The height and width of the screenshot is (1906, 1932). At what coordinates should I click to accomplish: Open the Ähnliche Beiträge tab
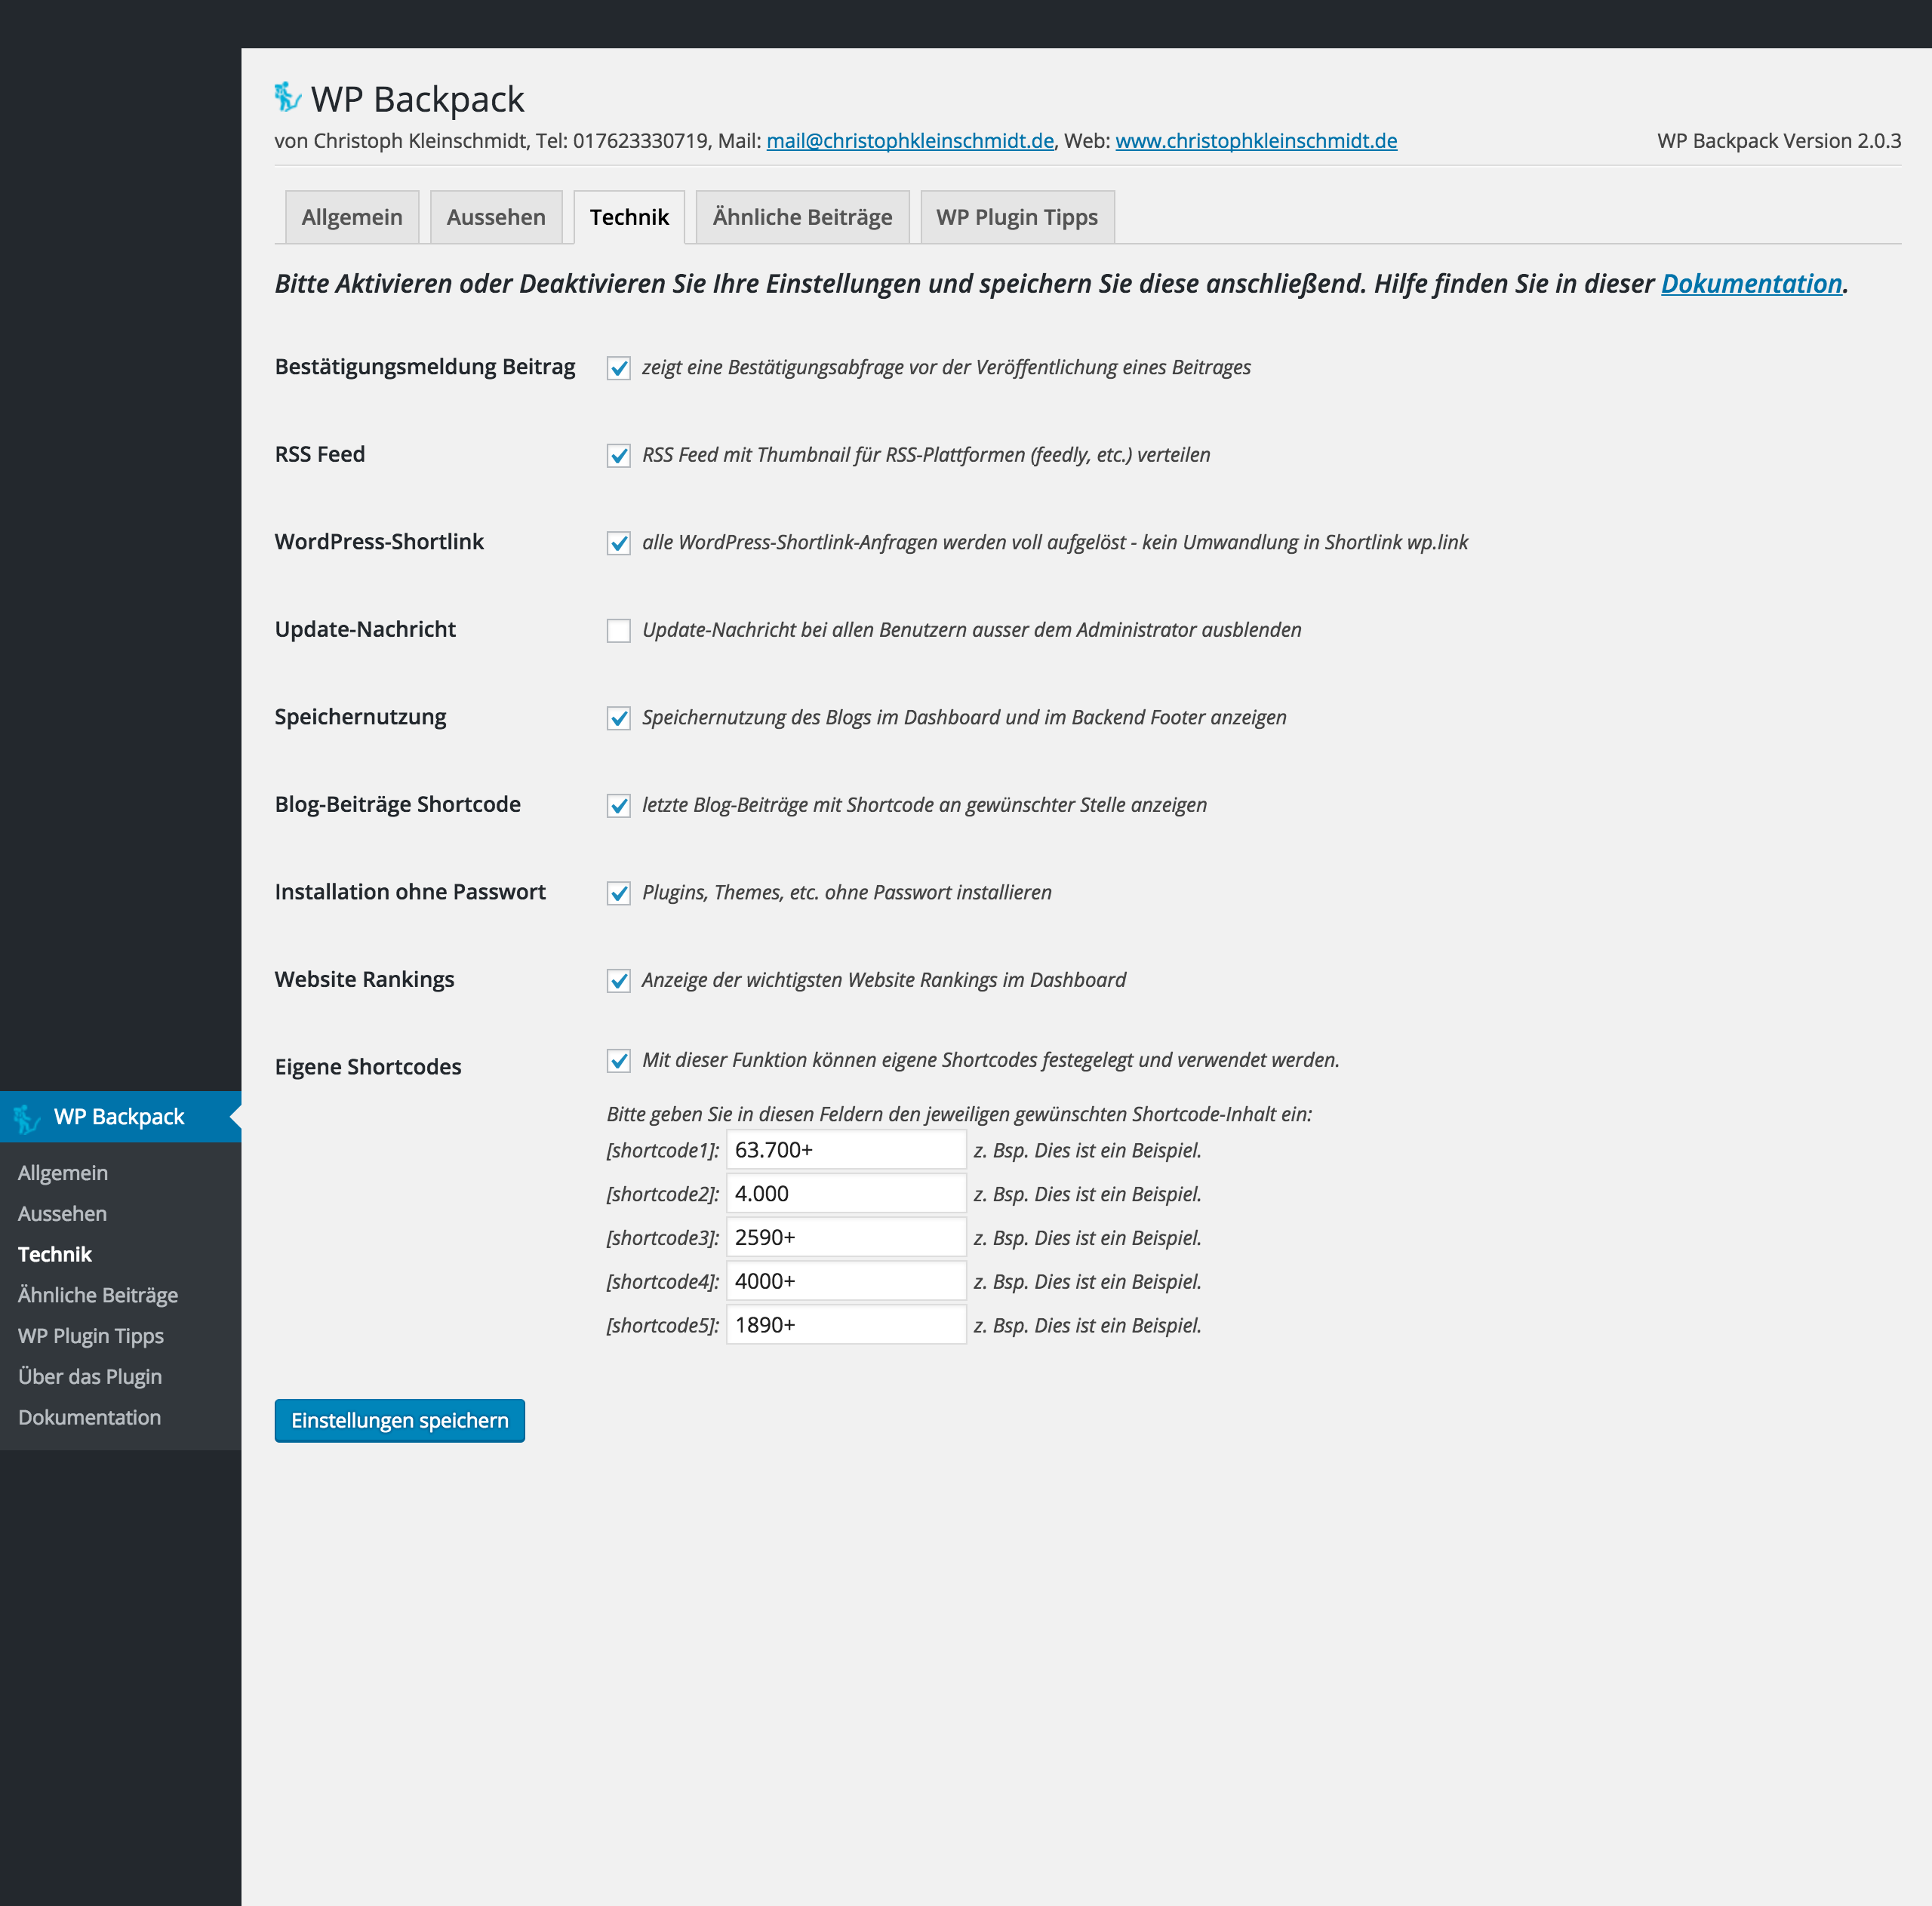click(x=802, y=217)
